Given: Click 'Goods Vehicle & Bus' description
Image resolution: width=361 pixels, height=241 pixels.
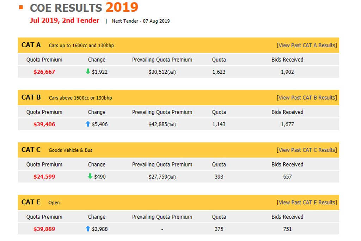Looking at the screenshot, I should [71, 150].
